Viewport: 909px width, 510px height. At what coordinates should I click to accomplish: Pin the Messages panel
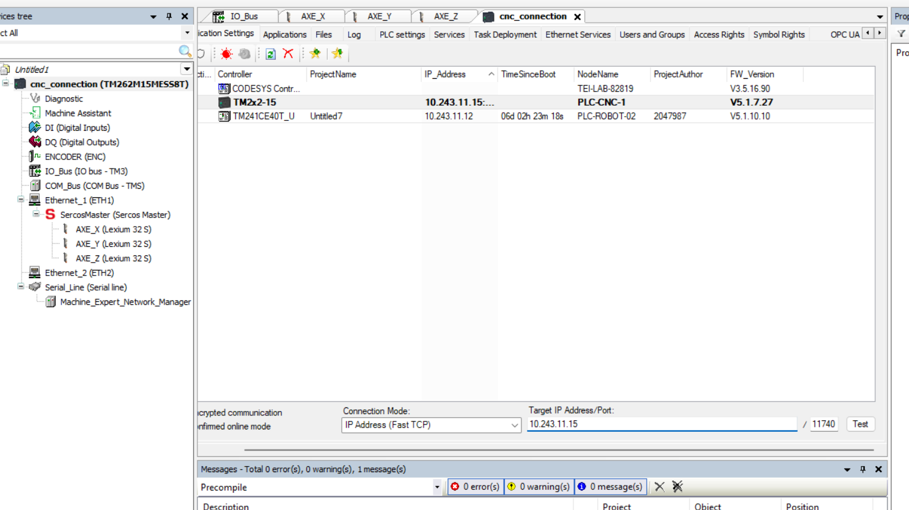point(863,469)
